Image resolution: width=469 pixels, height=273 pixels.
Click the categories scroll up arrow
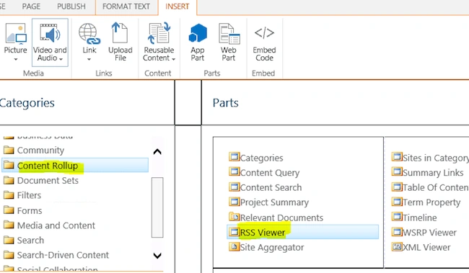tap(157, 152)
